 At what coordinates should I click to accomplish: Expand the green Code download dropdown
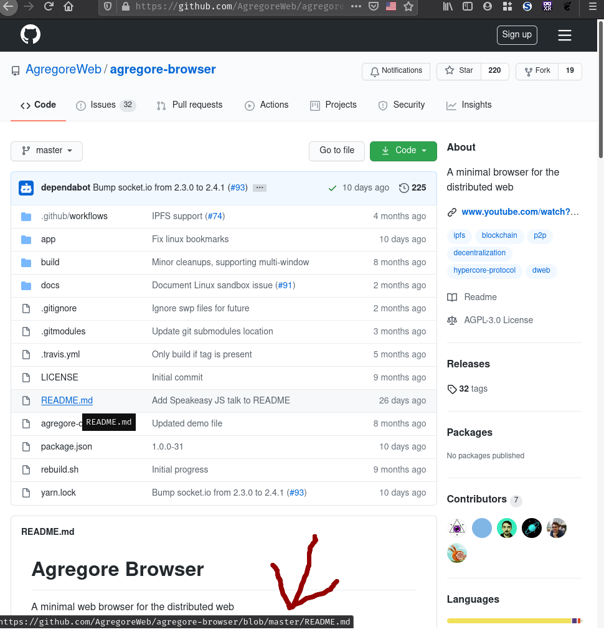tap(403, 151)
